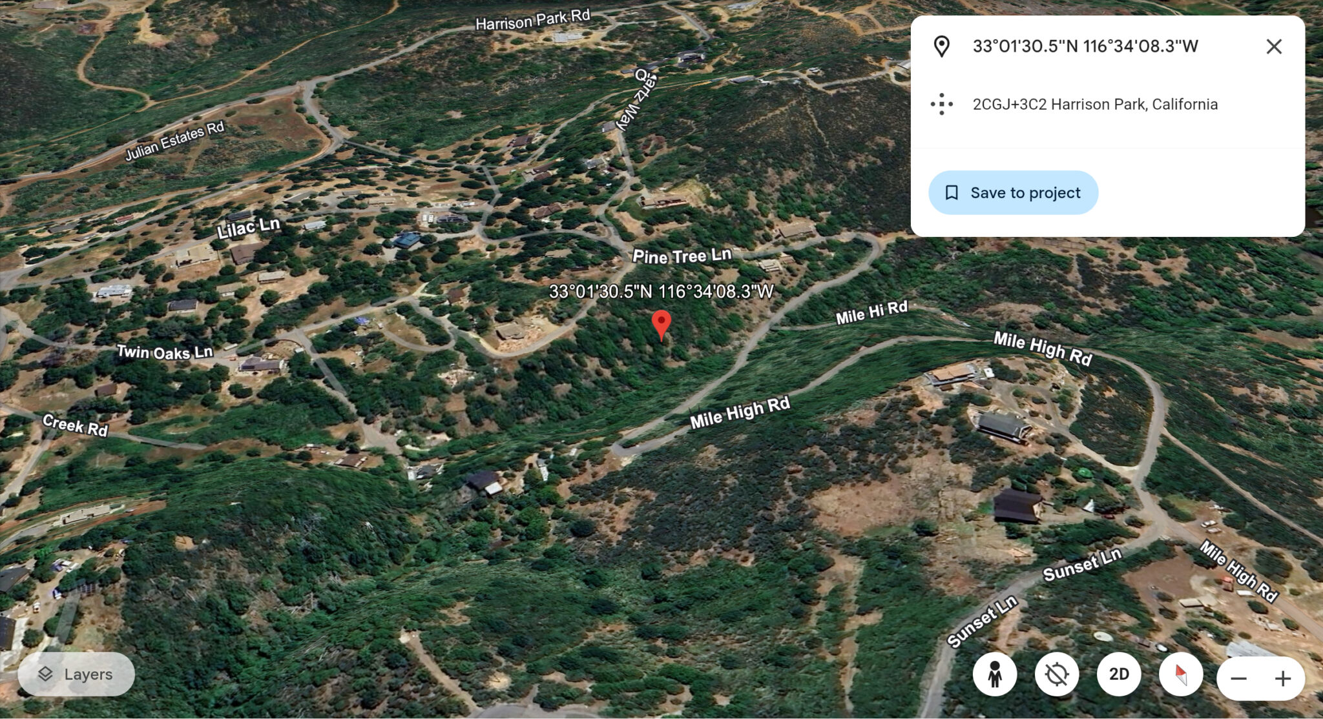The image size is (1323, 719).
Task: Click the coordinates text in the info card
Action: 1085,46
